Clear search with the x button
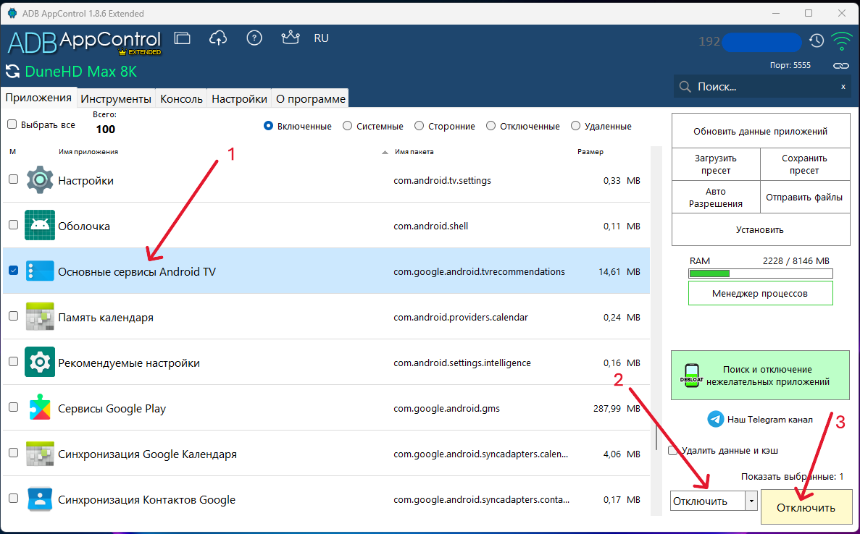The height and width of the screenshot is (534, 860). 843,87
